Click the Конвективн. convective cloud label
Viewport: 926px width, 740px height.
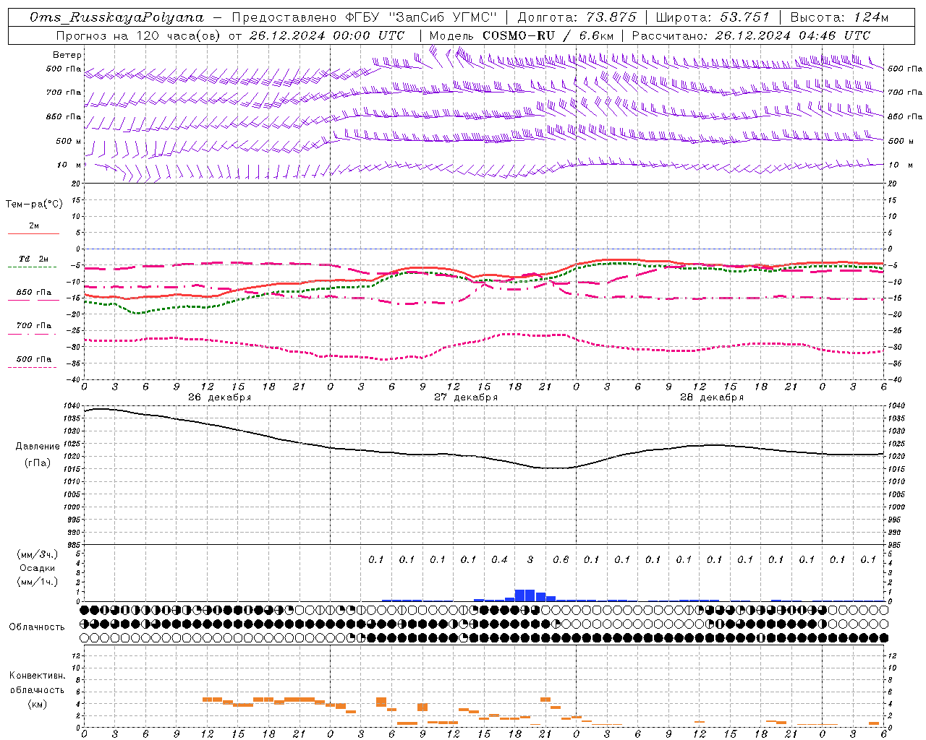point(38,676)
